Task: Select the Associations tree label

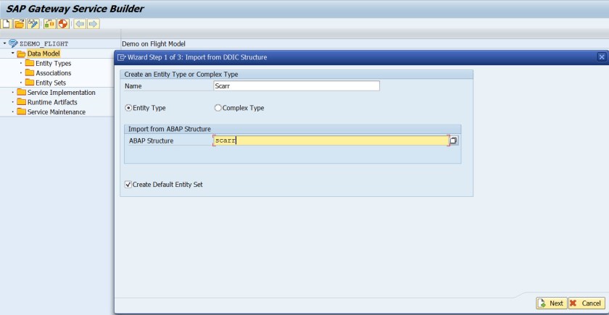Action: pyautogui.click(x=54, y=73)
